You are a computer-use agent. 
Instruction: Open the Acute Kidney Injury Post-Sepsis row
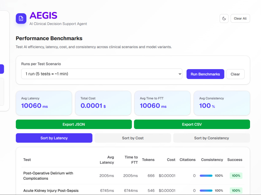[133, 191]
